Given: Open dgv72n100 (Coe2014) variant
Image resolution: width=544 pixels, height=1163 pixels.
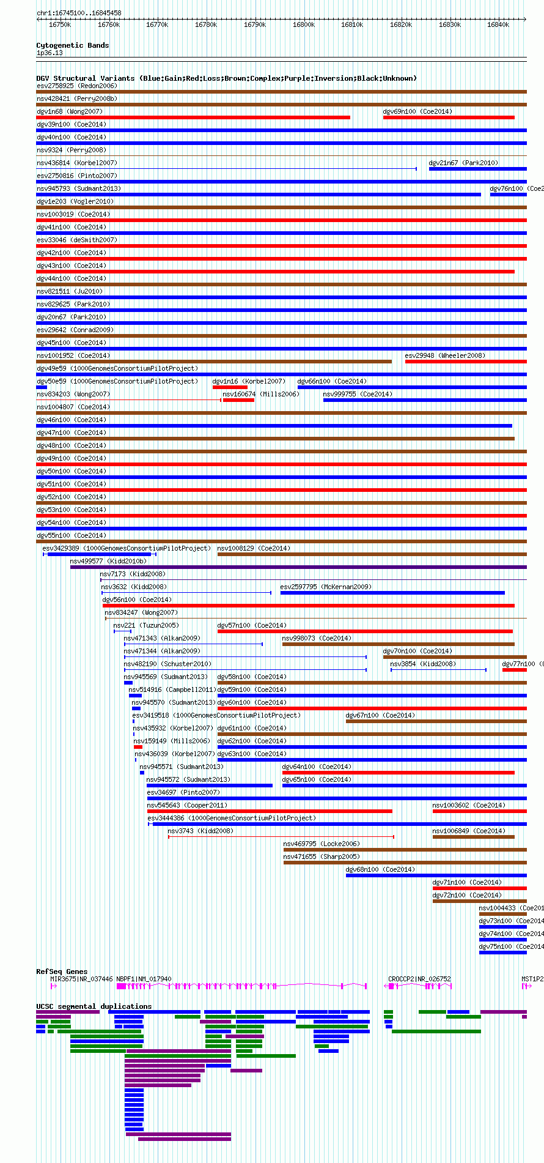Looking at the screenshot, I should pos(468,895).
